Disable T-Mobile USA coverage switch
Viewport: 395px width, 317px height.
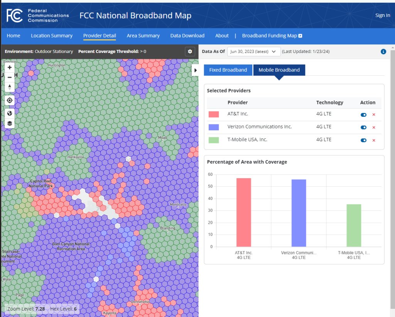click(x=363, y=140)
